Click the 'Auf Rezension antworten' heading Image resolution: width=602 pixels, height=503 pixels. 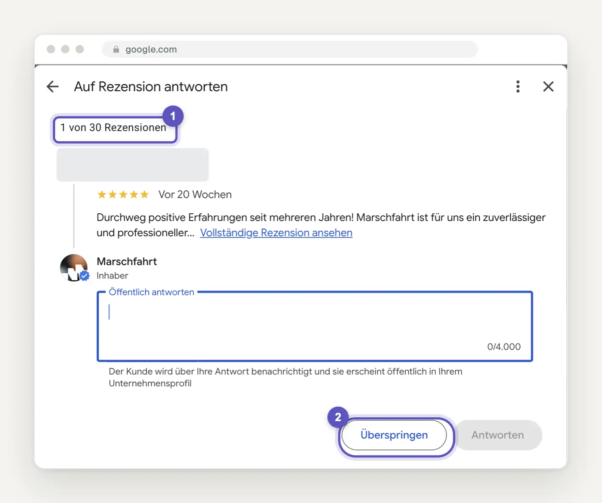pos(151,87)
